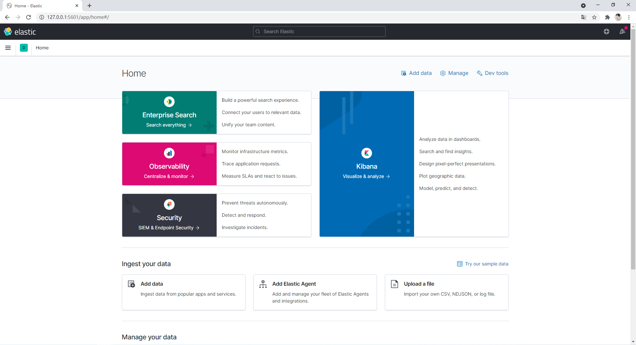Open Centralize & monitor link
Viewport: 636px width, 345px height.
pyautogui.click(x=169, y=176)
